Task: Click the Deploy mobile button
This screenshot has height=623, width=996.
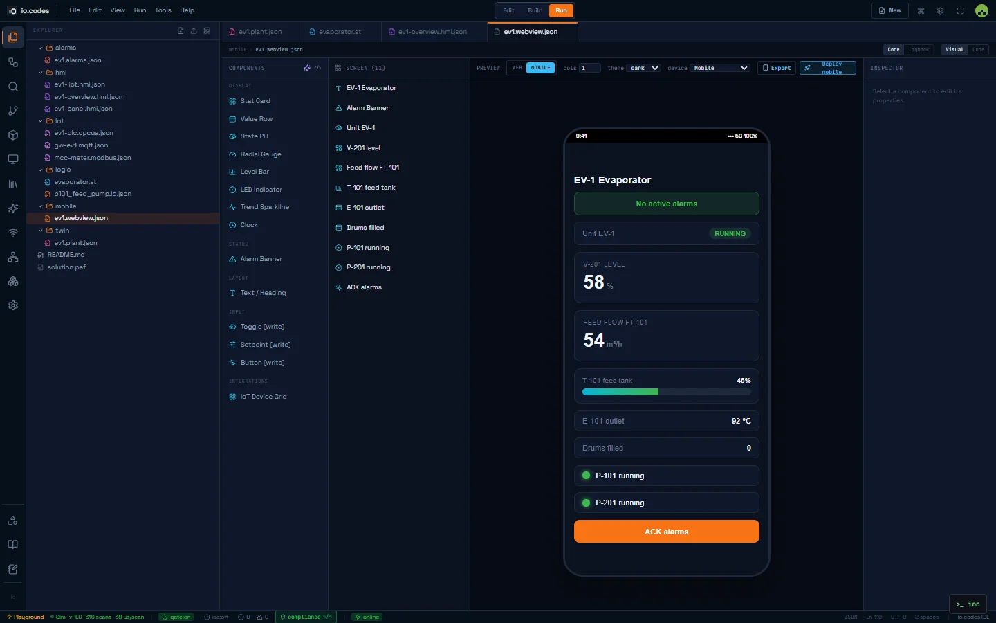Action: [828, 68]
